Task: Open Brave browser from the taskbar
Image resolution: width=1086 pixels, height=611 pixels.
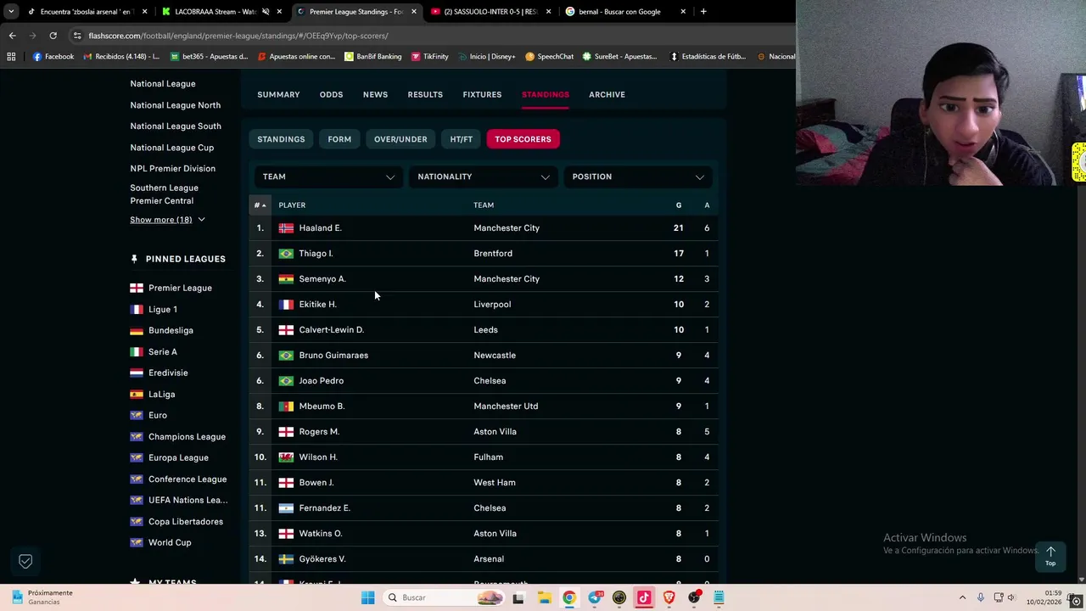Action: coord(669,597)
